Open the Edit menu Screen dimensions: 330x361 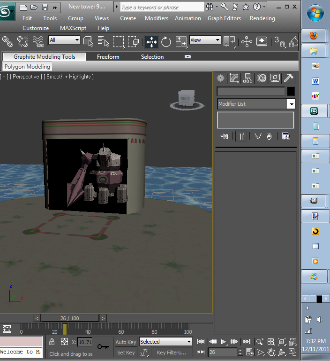(27, 18)
